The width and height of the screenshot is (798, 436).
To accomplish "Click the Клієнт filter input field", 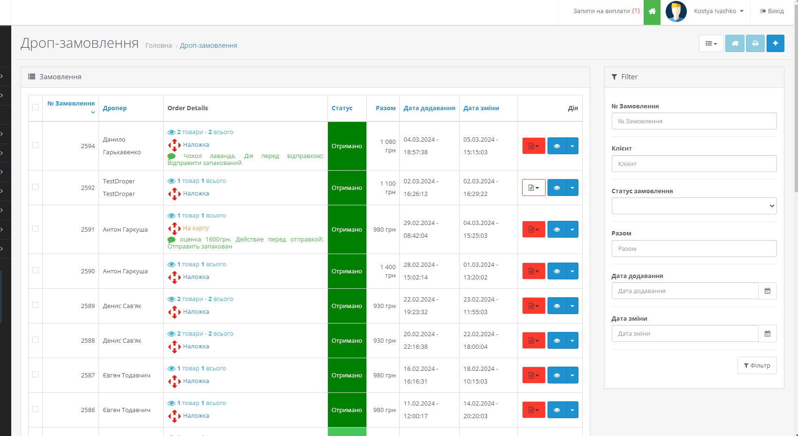I will coord(694,164).
